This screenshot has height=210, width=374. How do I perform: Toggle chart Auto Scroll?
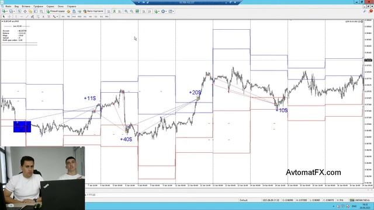[x=144, y=11]
